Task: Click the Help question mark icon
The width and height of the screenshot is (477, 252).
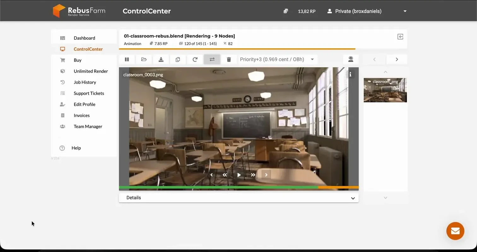Action: pos(62,148)
